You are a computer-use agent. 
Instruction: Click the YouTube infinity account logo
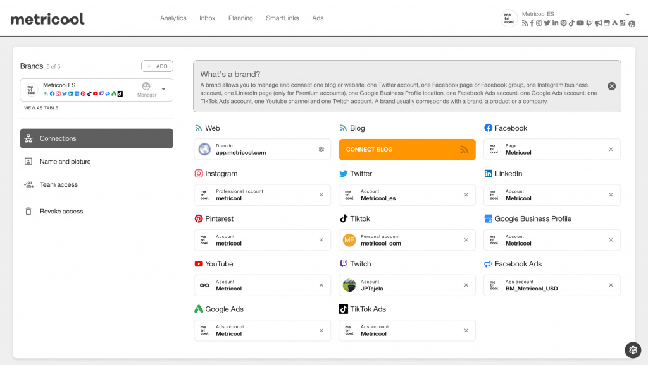click(204, 285)
